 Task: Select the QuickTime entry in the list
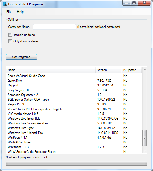click(x=74, y=81)
